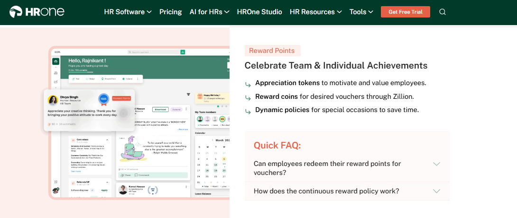517x218 pixels.
Task: Click the first team member avatar
Action: (200, 119)
